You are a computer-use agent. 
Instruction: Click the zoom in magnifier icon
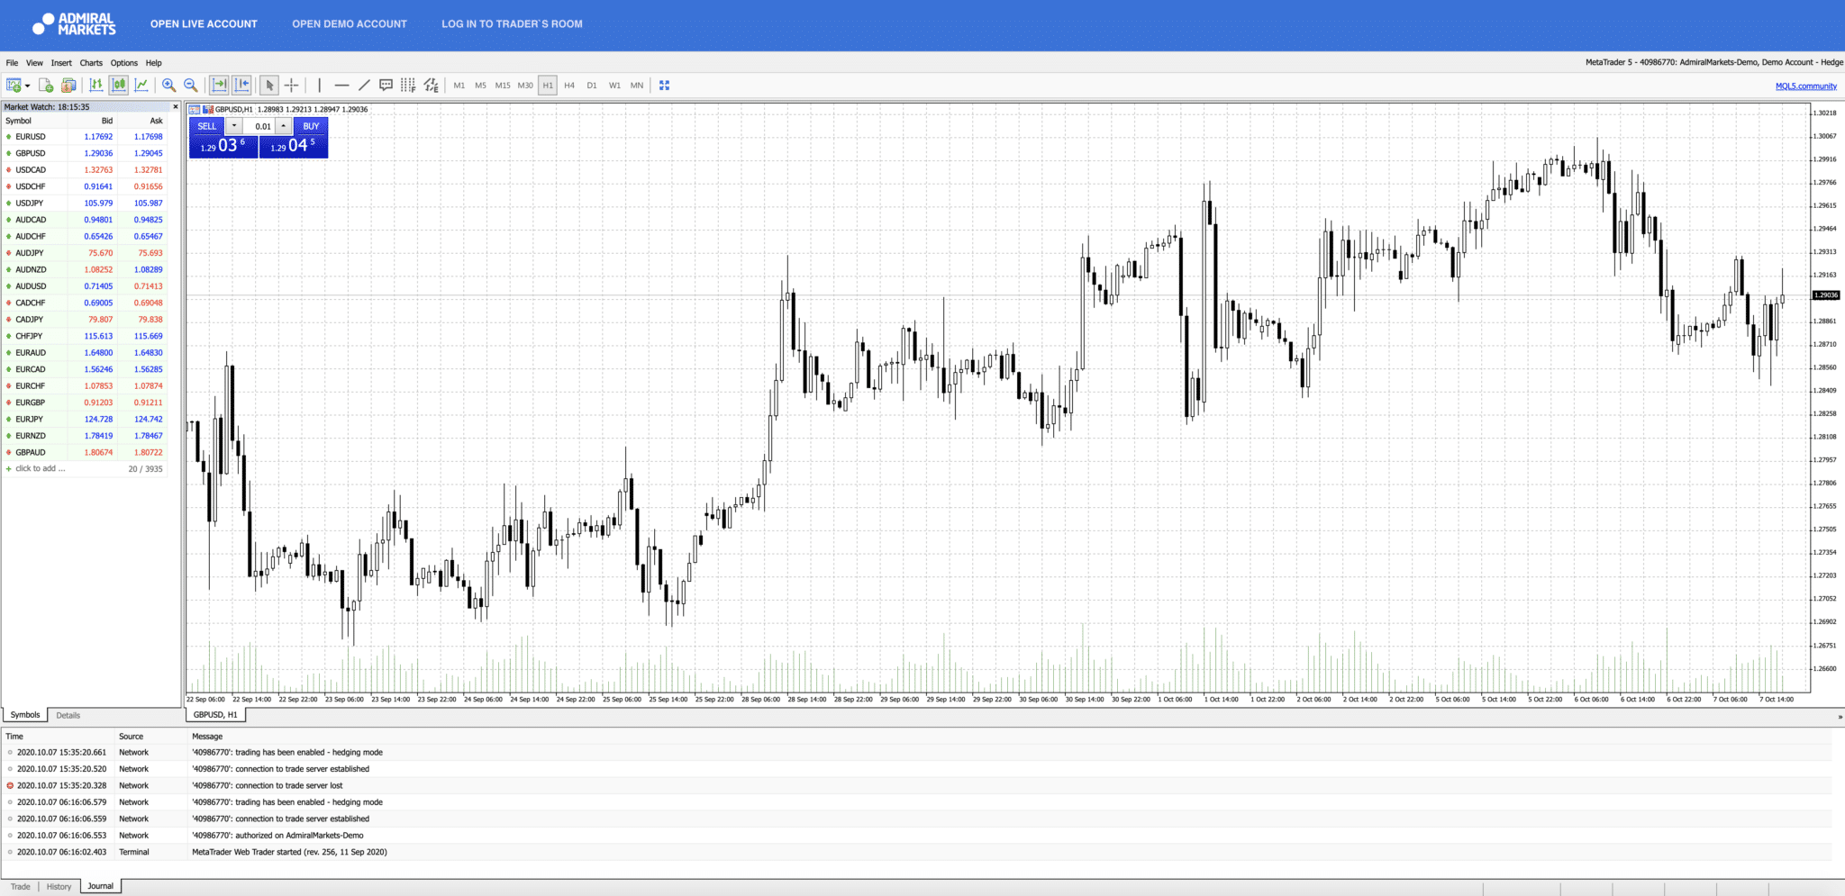pyautogui.click(x=168, y=85)
